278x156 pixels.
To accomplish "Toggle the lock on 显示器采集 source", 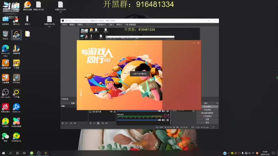I will coord(114,112).
